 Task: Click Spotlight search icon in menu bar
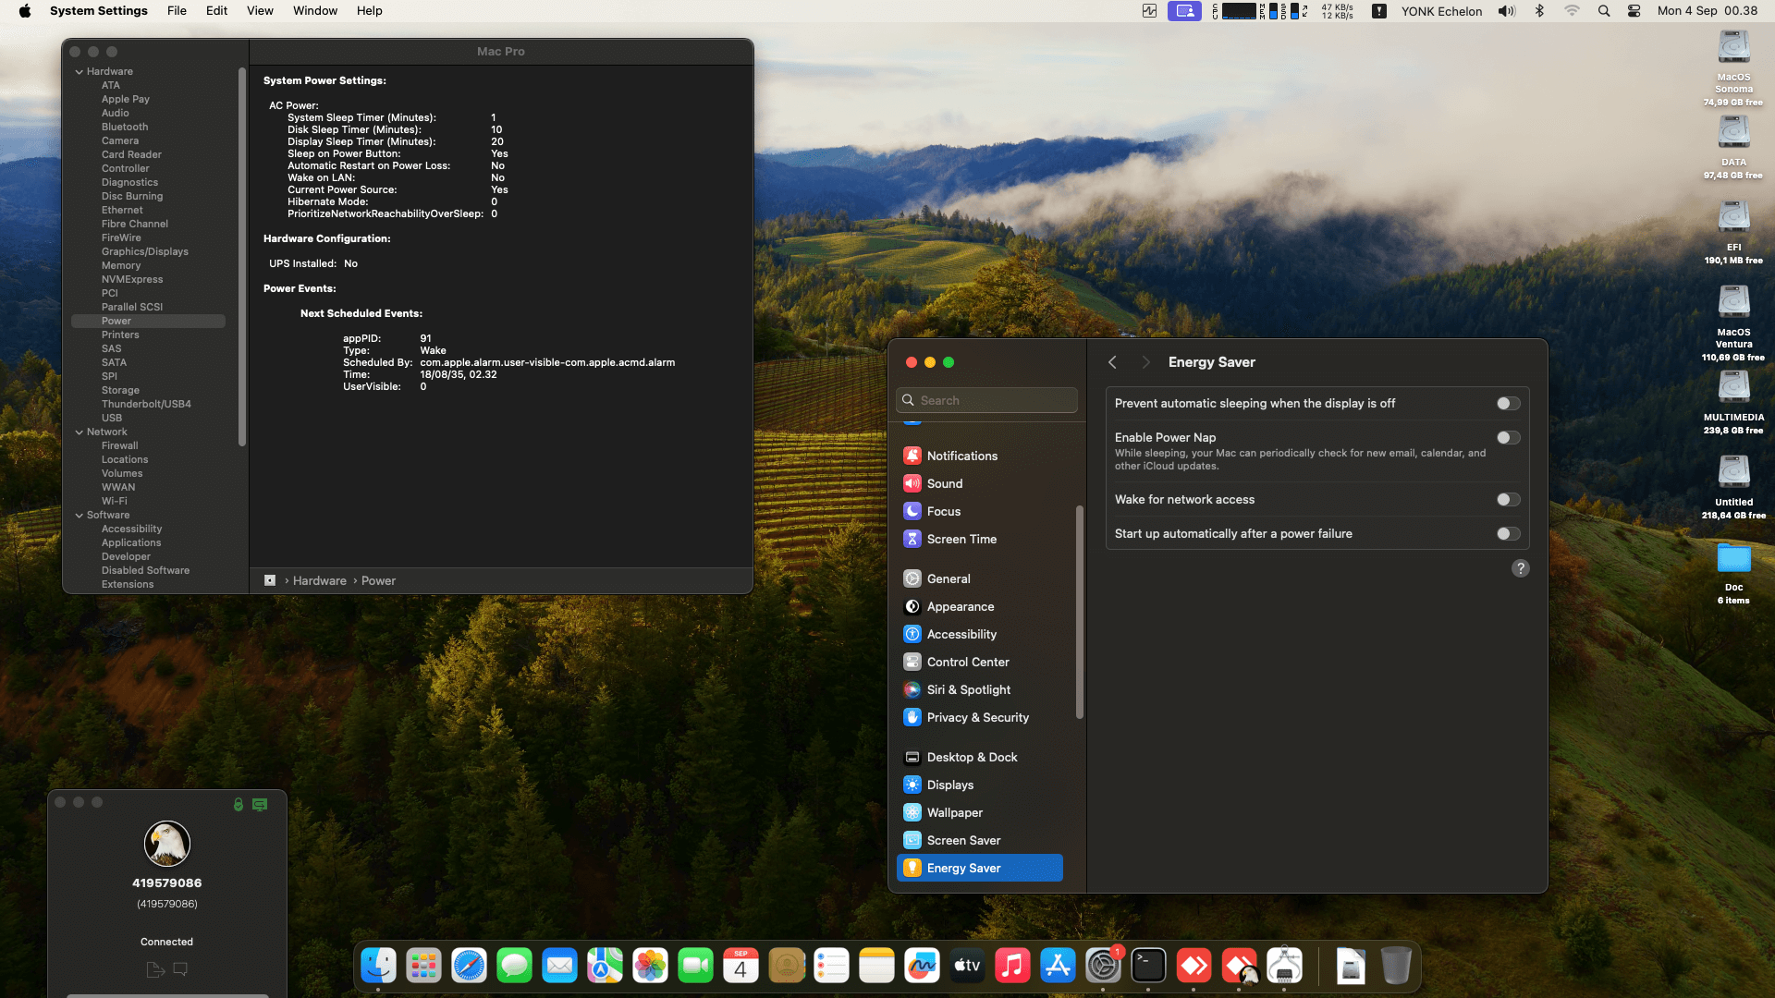point(1604,11)
